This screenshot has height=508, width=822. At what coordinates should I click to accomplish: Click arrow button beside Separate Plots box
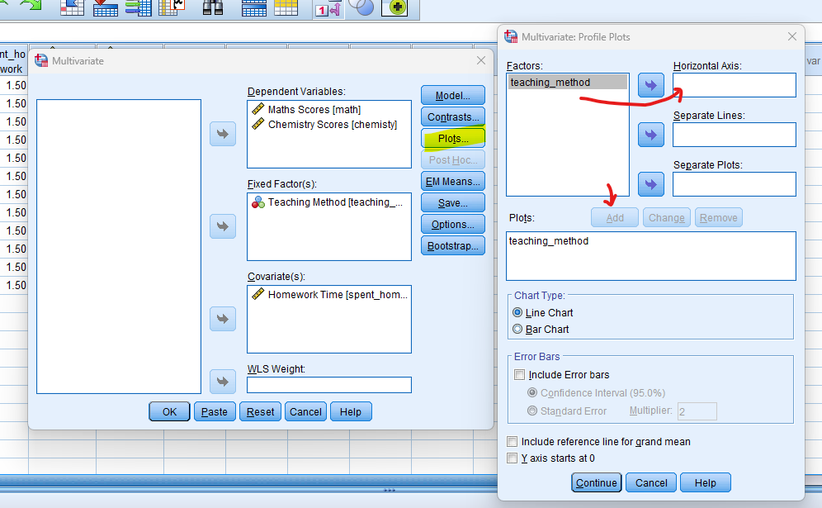[x=651, y=183]
